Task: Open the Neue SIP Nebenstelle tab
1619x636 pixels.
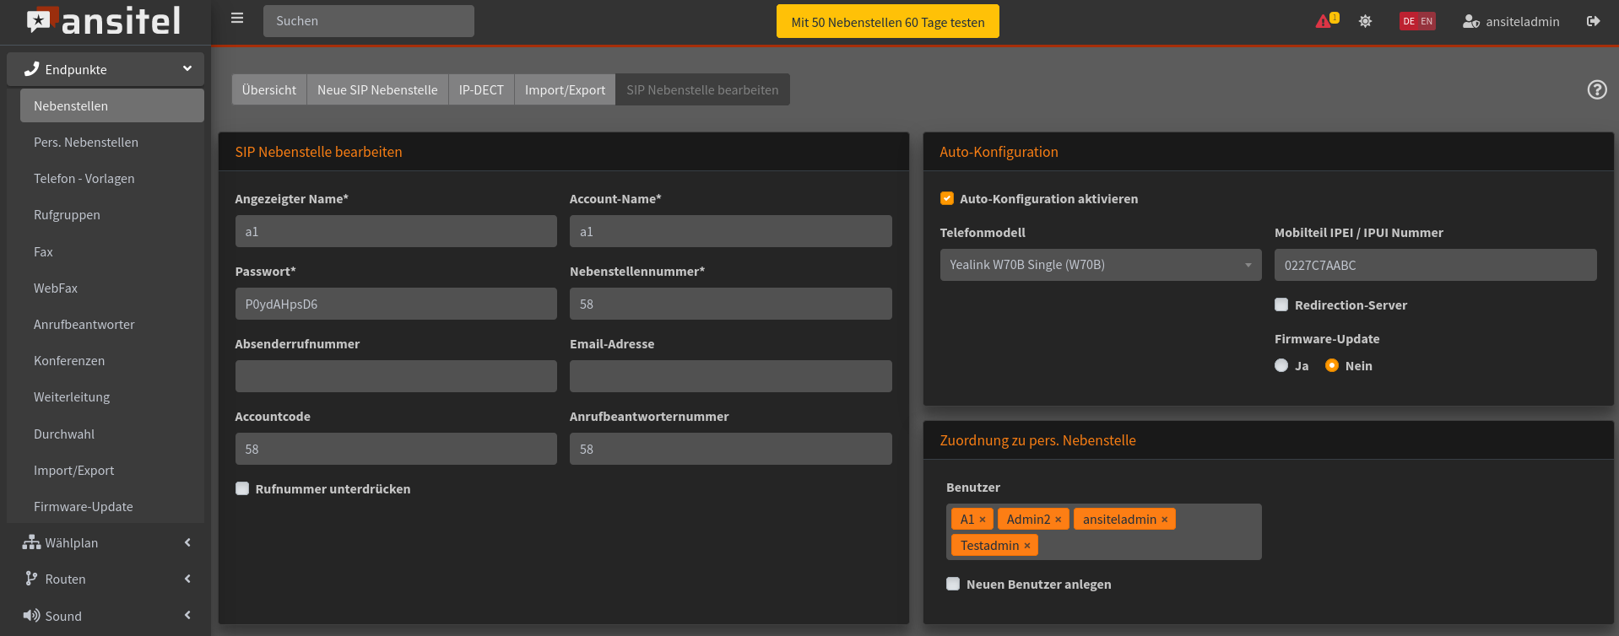Action: [377, 89]
